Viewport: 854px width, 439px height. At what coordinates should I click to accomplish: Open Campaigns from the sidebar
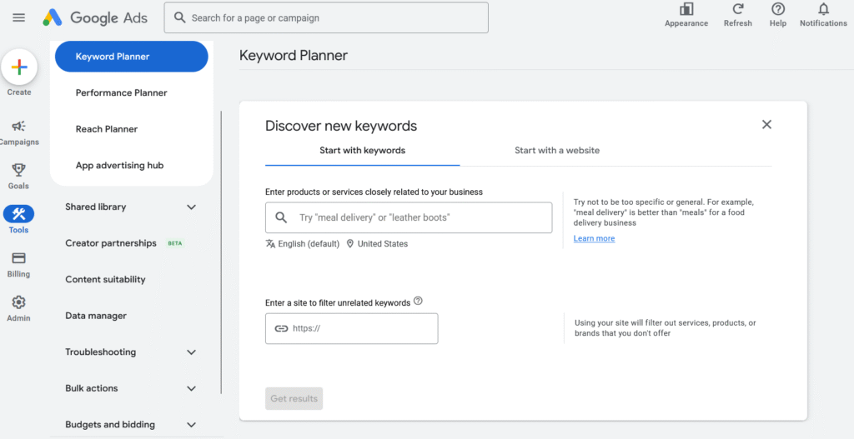(18, 127)
